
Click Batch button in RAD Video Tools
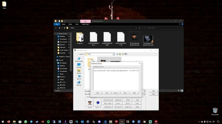pyautogui.click(x=128, y=100)
